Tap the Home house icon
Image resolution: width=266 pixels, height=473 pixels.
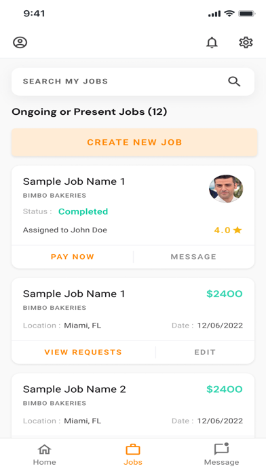pyautogui.click(x=44, y=449)
